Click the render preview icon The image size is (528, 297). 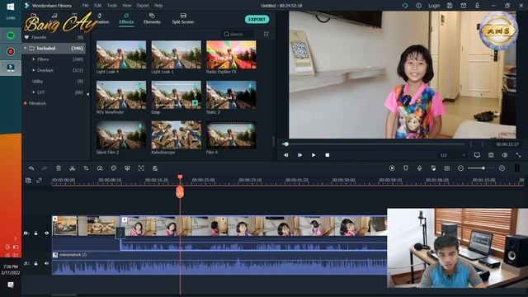click(392, 168)
